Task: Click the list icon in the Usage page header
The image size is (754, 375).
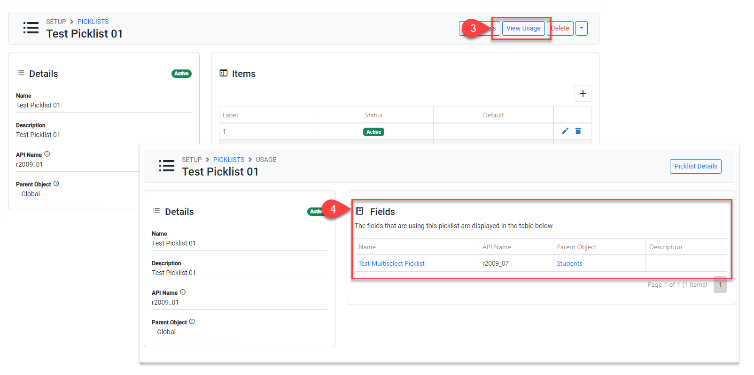Action: pyautogui.click(x=167, y=166)
